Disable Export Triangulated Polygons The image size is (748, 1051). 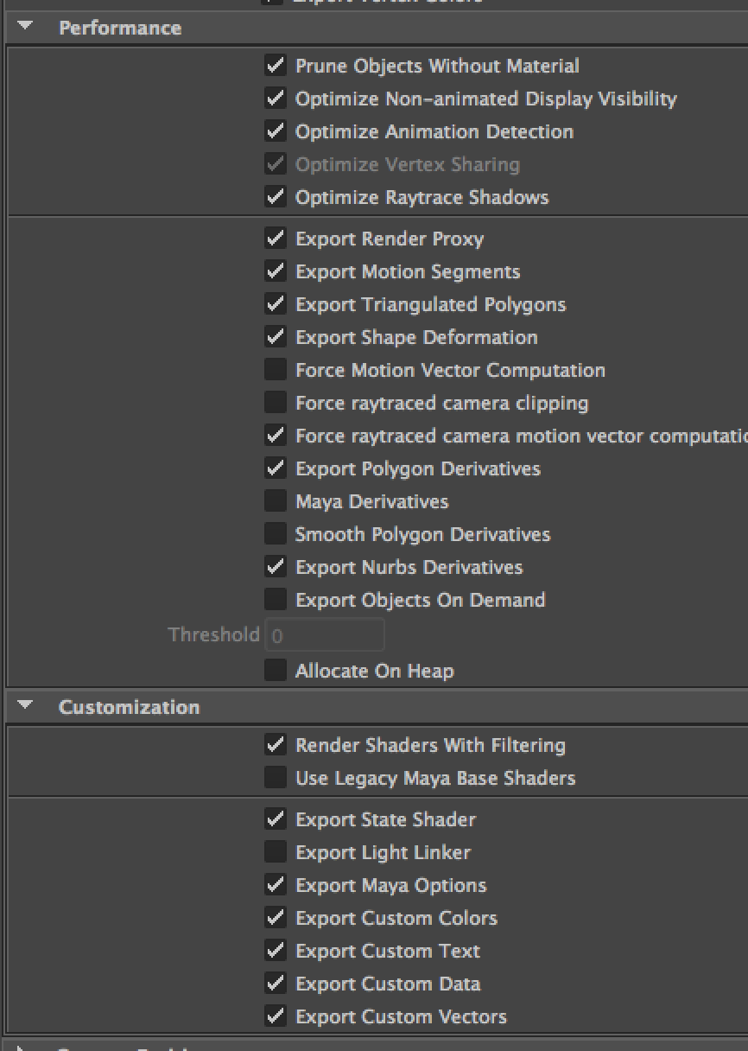[x=275, y=304]
